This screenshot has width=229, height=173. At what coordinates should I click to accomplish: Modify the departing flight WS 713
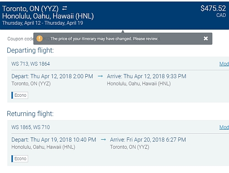224,64
